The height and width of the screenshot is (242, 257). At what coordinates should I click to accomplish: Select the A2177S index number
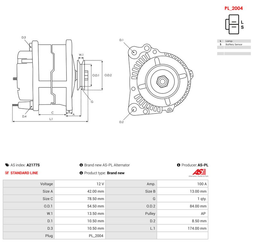[x=33, y=165]
